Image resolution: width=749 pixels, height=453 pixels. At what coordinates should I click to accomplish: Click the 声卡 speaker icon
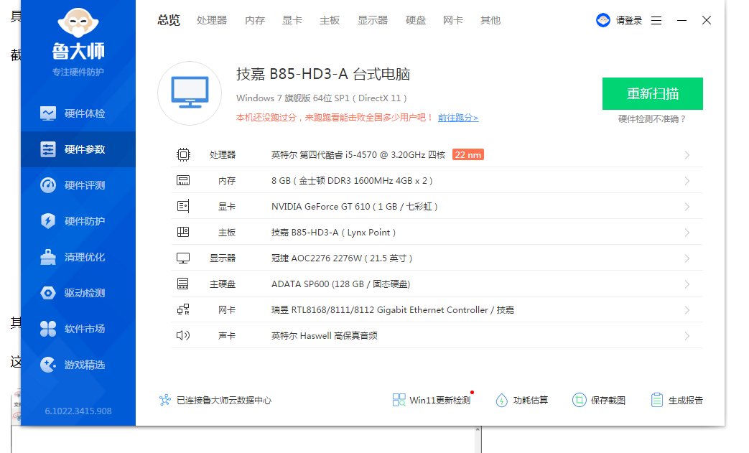click(183, 335)
